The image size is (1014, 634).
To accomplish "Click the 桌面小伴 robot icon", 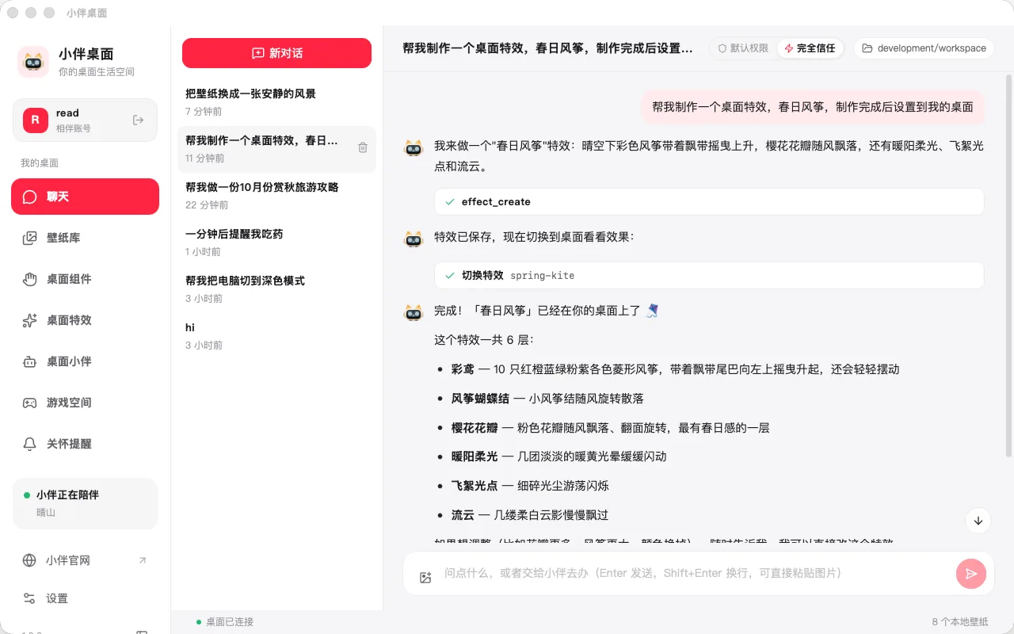I will tap(30, 361).
